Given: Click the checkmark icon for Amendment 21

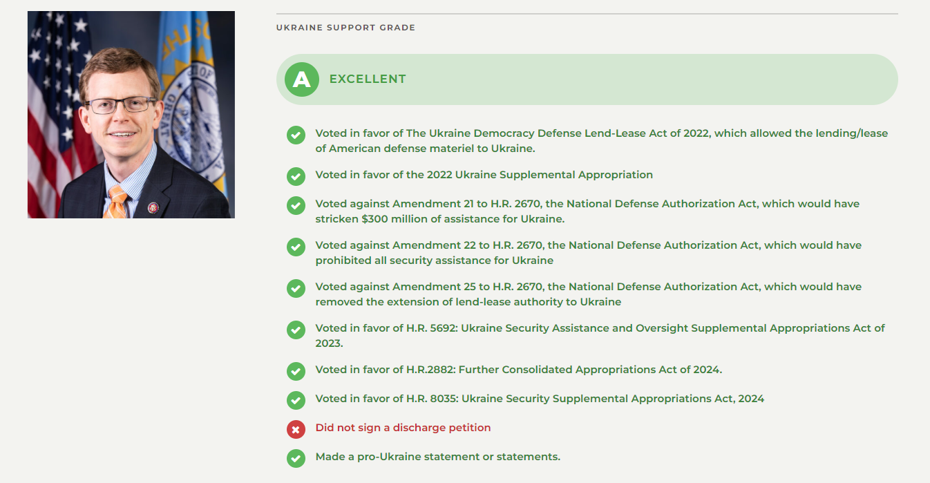Looking at the screenshot, I should (x=296, y=206).
